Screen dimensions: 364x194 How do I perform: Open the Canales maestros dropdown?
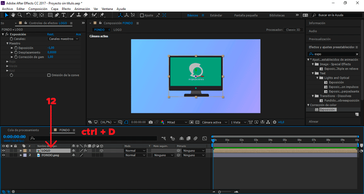coord(64,39)
